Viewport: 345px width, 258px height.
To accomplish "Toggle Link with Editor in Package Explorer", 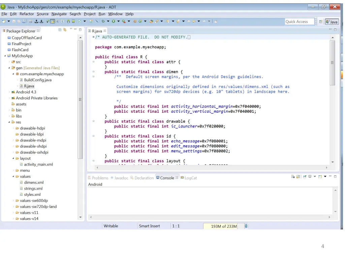I will (65, 30).
